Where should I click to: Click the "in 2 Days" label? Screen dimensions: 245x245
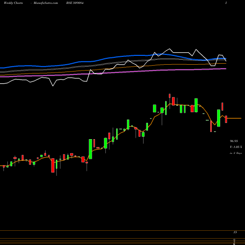236,153
